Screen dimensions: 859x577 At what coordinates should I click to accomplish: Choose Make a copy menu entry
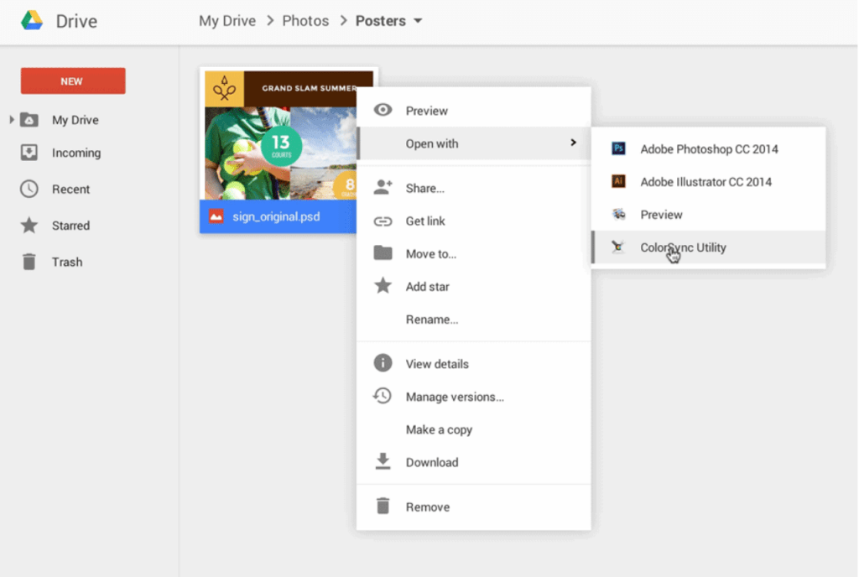439,429
